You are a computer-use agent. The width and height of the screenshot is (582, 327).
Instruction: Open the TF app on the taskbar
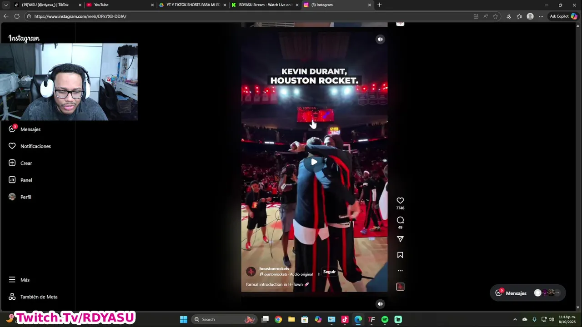pos(371,319)
